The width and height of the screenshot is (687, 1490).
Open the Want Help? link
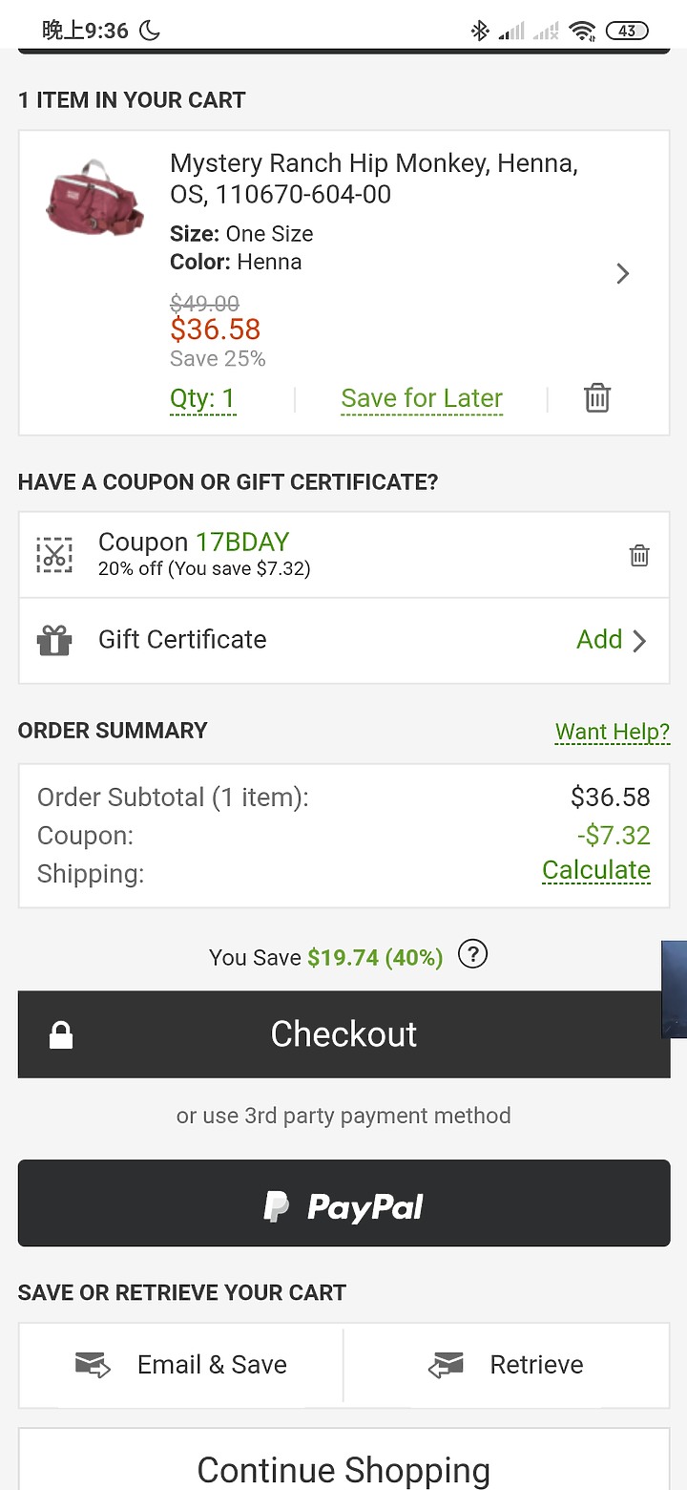(613, 732)
